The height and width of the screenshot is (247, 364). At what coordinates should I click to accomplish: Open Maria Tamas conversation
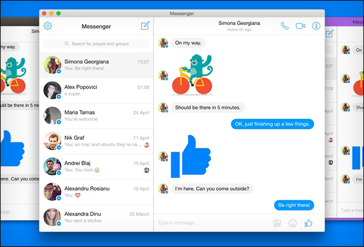[96, 115]
